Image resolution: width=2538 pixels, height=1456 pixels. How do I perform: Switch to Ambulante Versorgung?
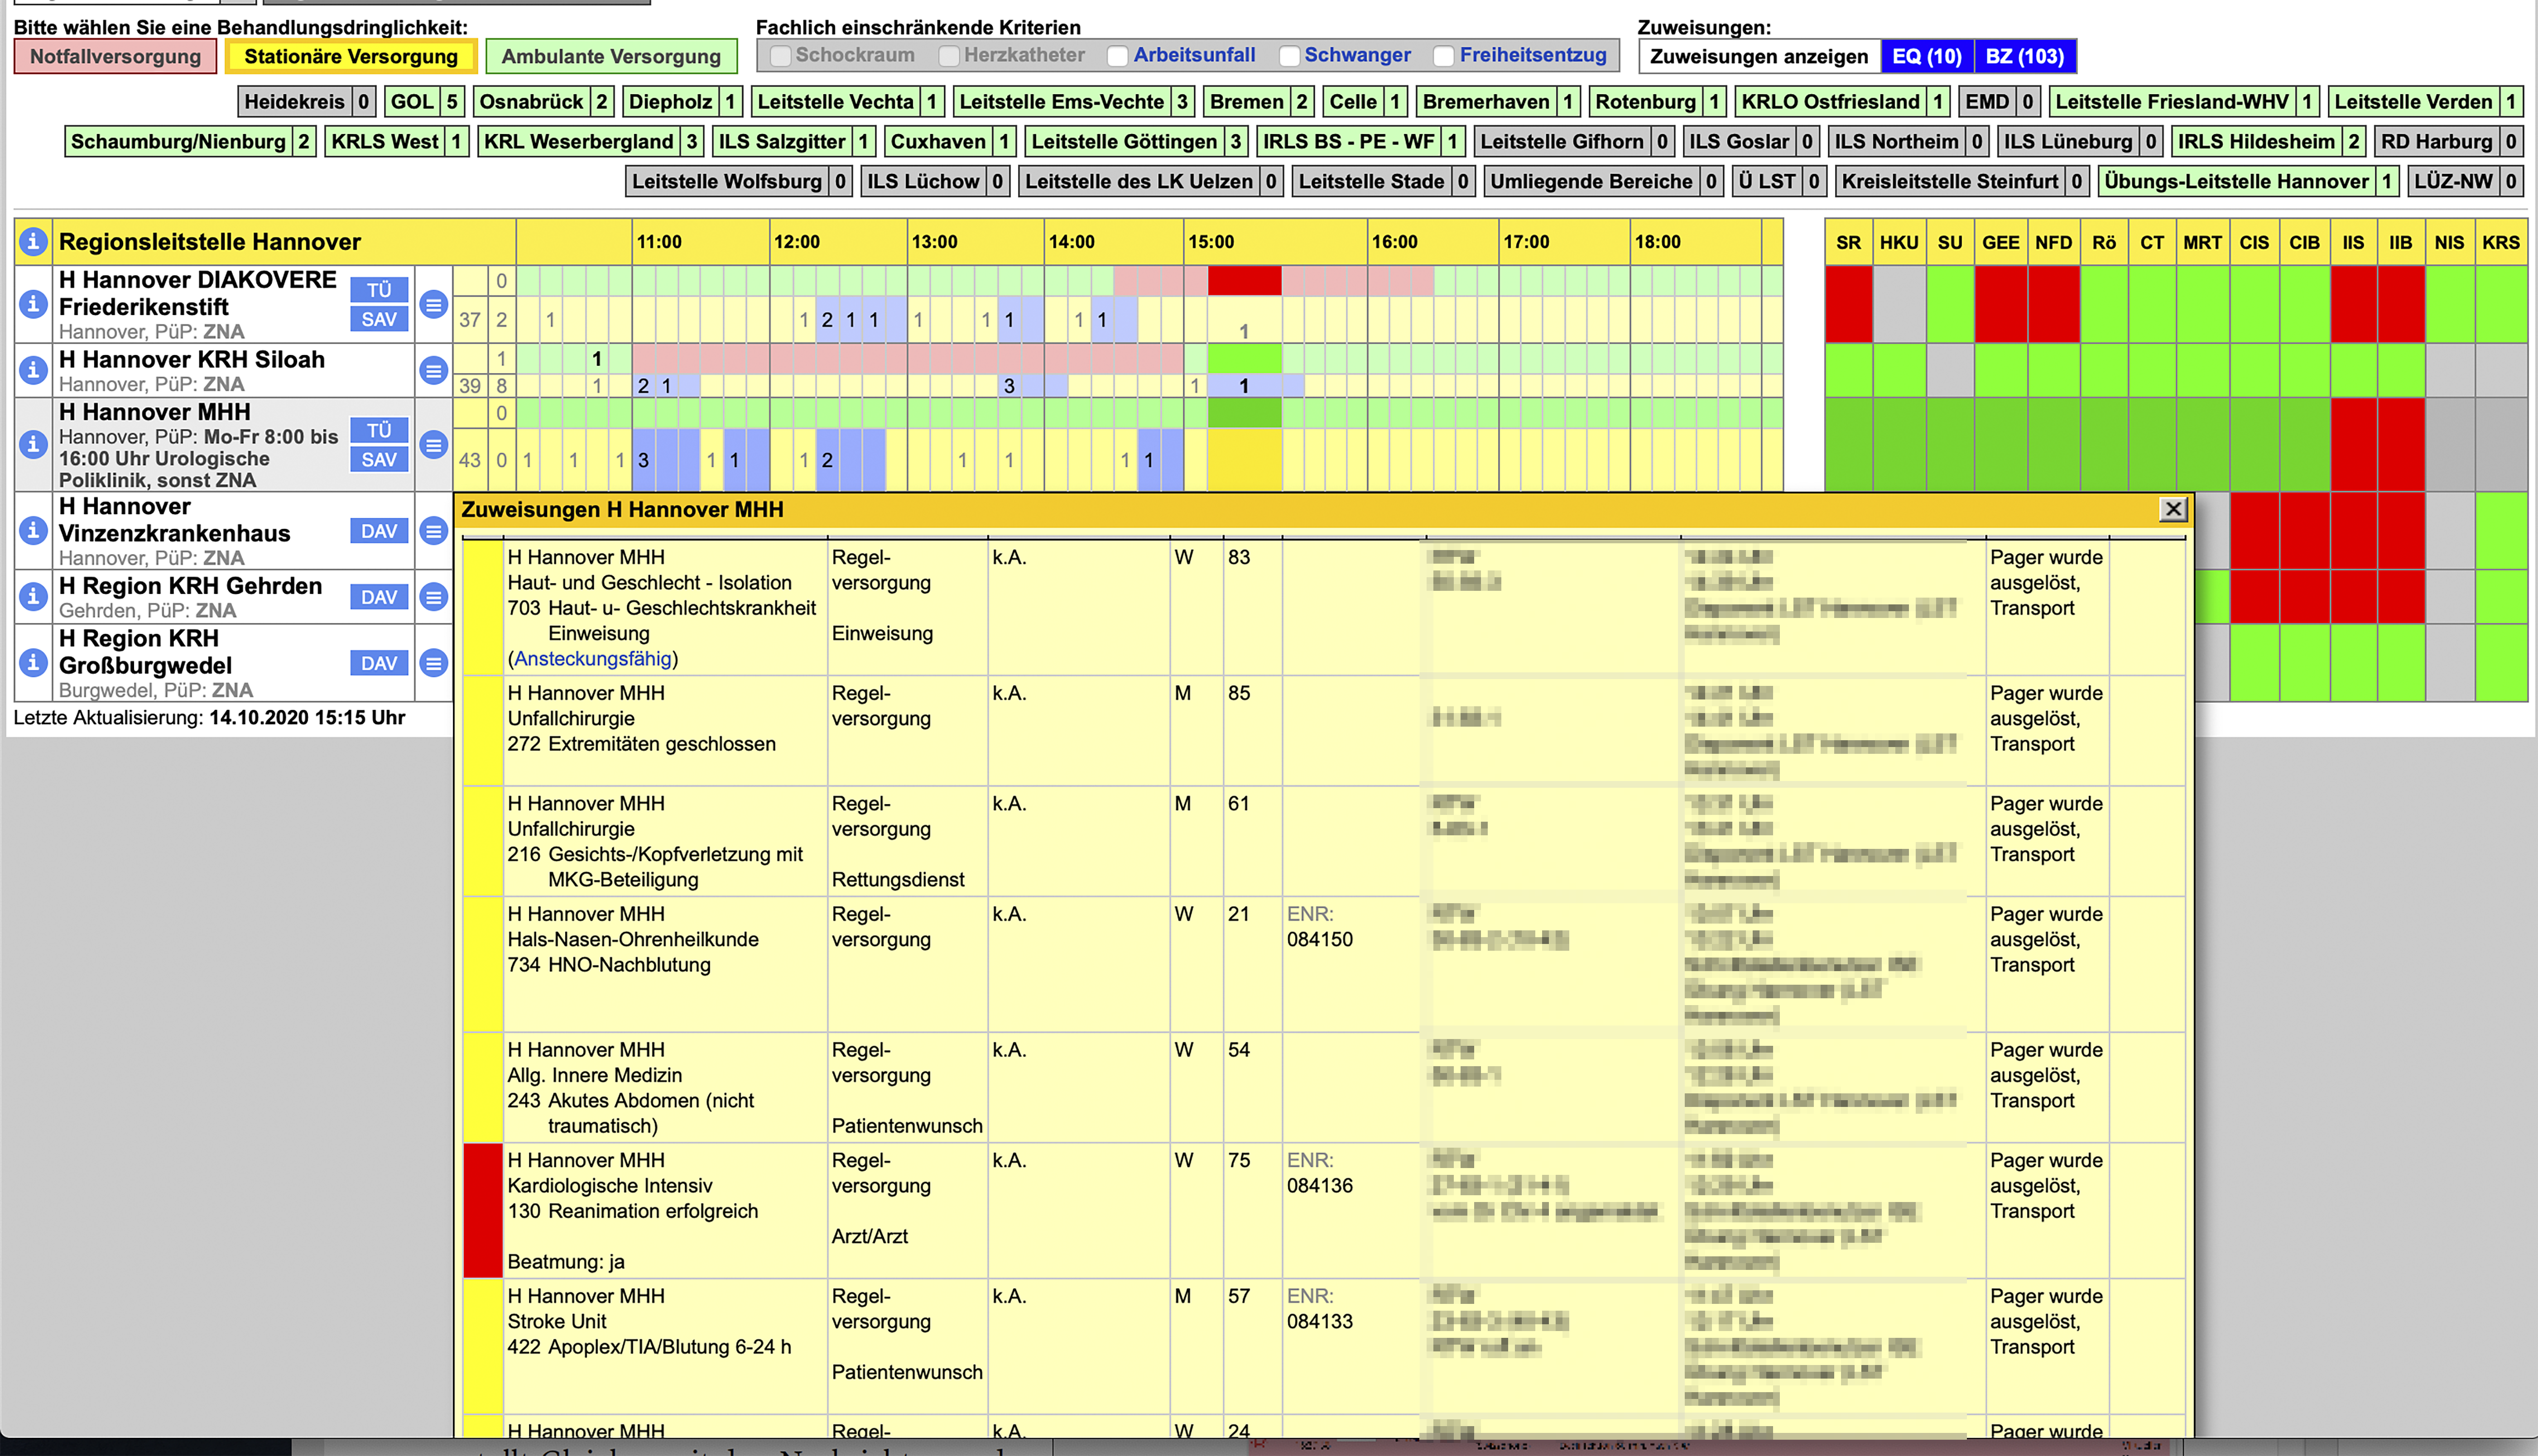coord(610,56)
